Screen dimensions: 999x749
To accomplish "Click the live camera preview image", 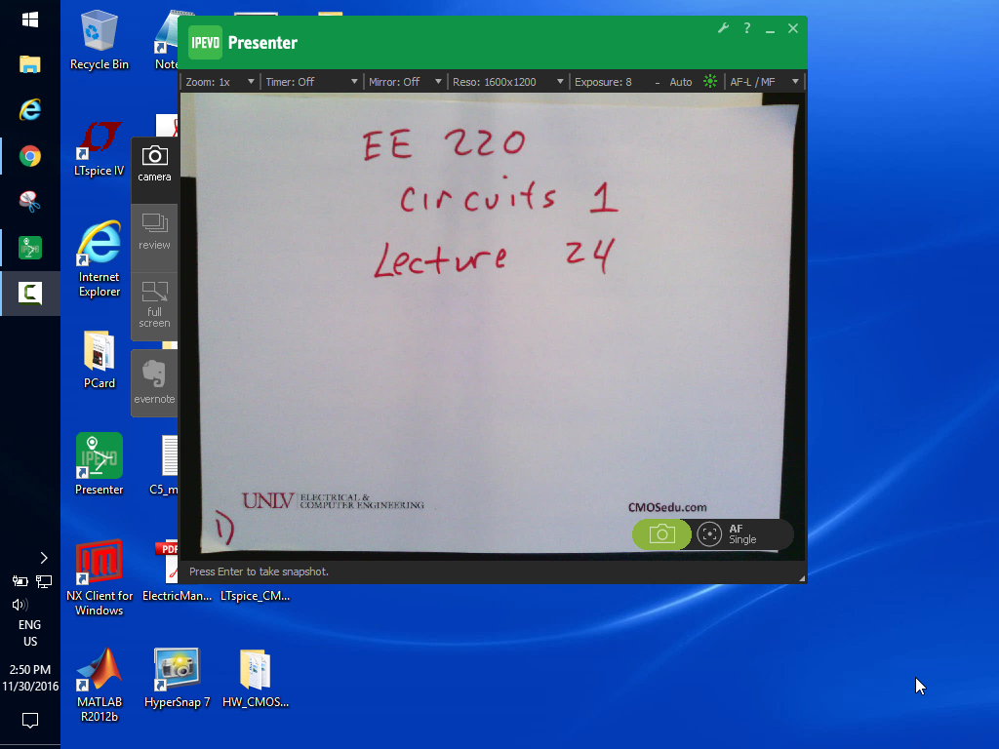I will click(493, 326).
